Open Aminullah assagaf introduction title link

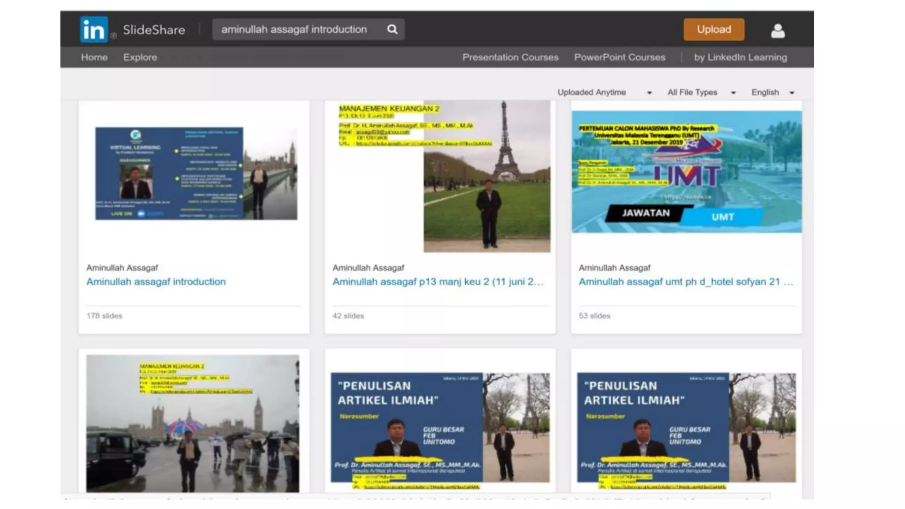(x=156, y=281)
